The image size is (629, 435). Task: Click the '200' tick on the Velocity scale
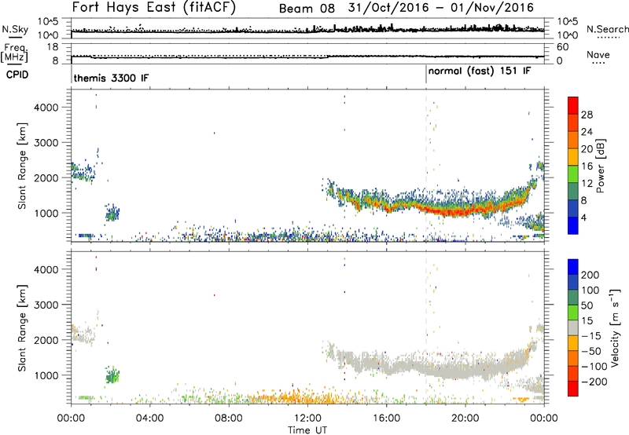click(590, 275)
